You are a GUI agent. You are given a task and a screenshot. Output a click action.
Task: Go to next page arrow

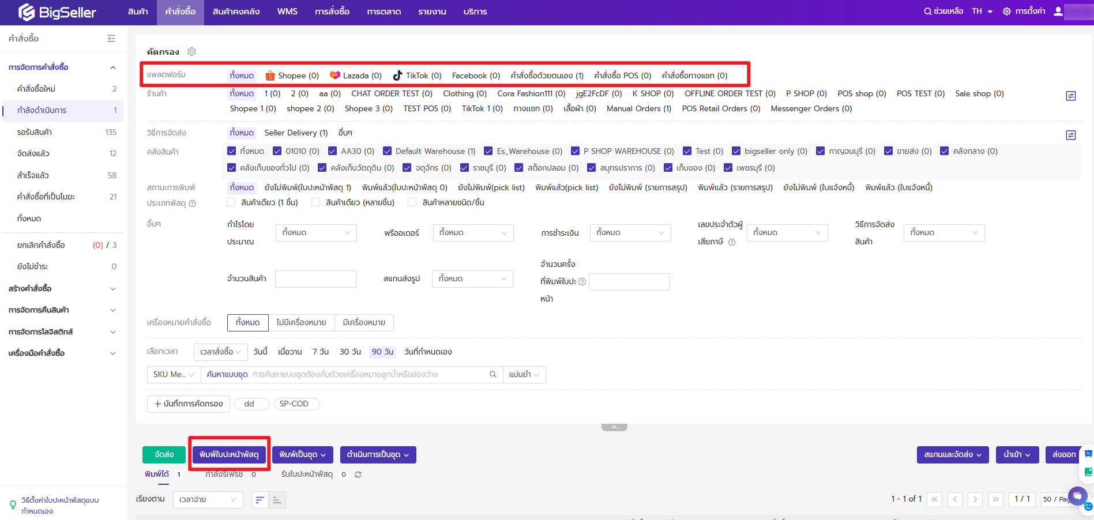pos(975,499)
